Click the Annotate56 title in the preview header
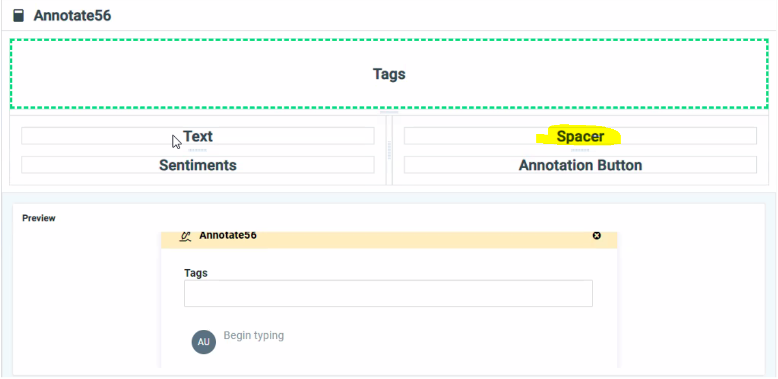Viewport: 778px width, 379px height. [228, 236]
